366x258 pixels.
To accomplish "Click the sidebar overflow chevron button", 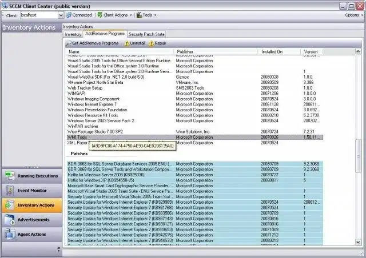I will coord(58,249).
